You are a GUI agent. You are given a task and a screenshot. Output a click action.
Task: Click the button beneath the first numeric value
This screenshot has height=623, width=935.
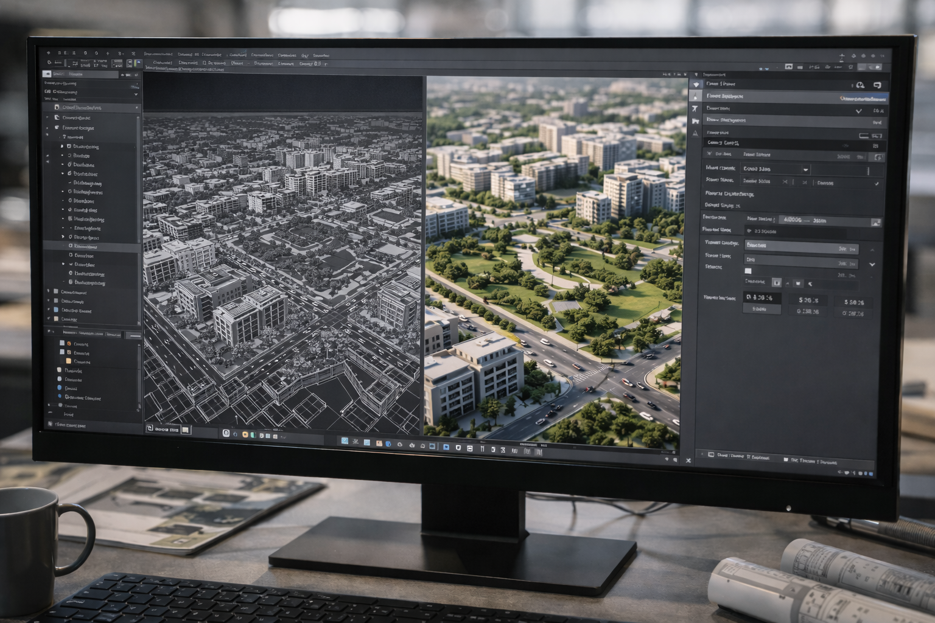tap(760, 309)
